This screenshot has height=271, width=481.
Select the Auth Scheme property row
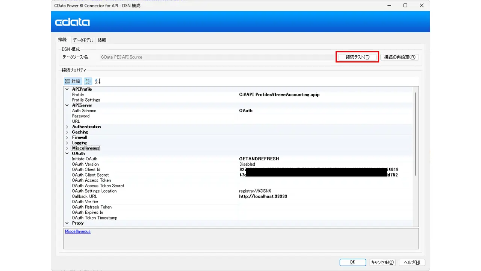point(239,111)
